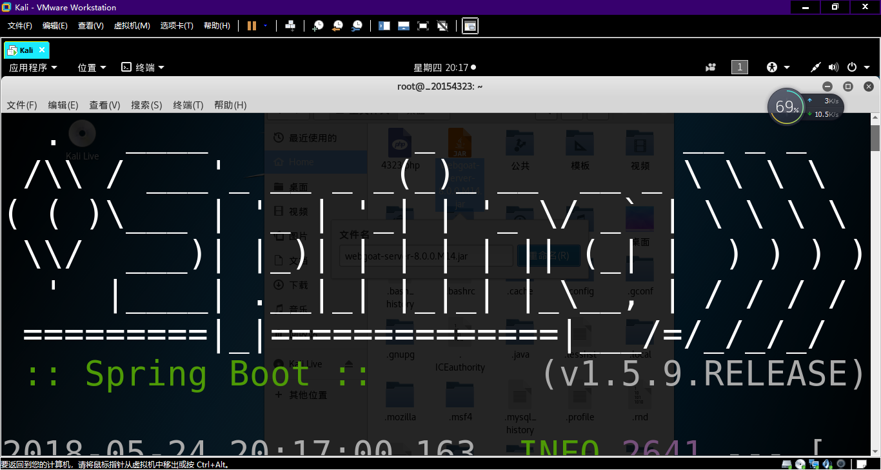Open the power options dropdown arrow beside pause

pyautogui.click(x=265, y=26)
